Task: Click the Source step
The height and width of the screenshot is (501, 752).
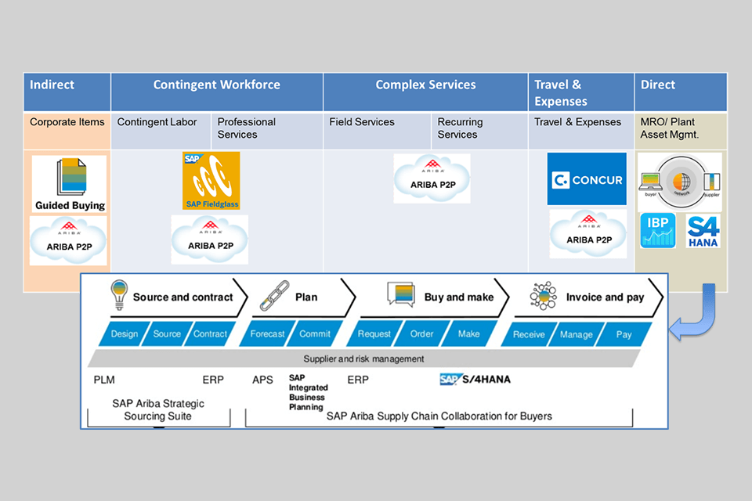Action: click(x=167, y=333)
